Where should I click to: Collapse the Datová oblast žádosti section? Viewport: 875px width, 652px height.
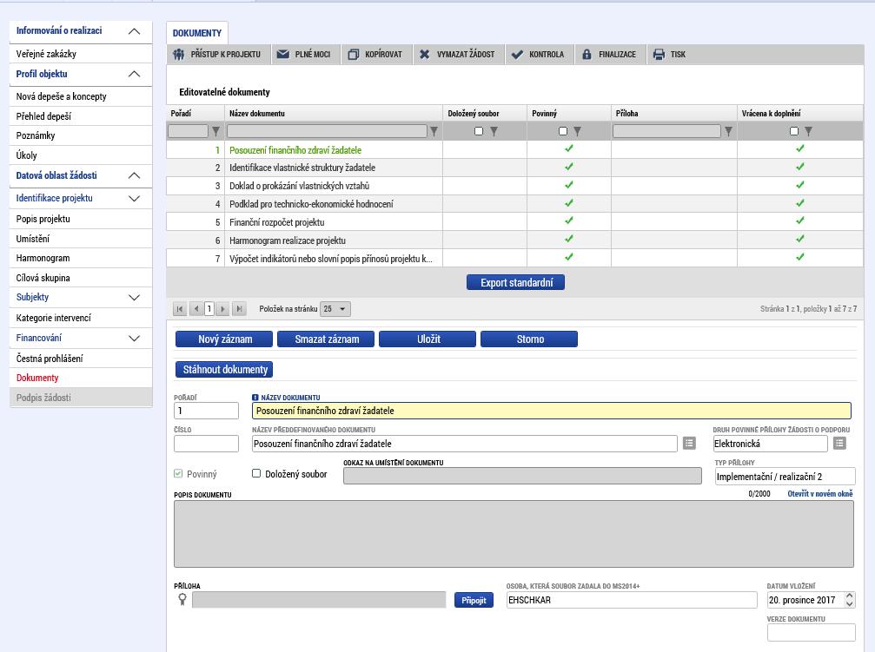coord(134,175)
